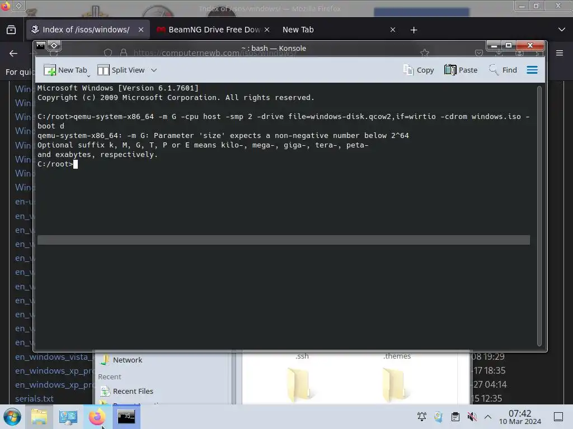This screenshot has width=573, height=429.
Task: Open a new Firefox tab with plus button
Action: [x=414, y=30]
